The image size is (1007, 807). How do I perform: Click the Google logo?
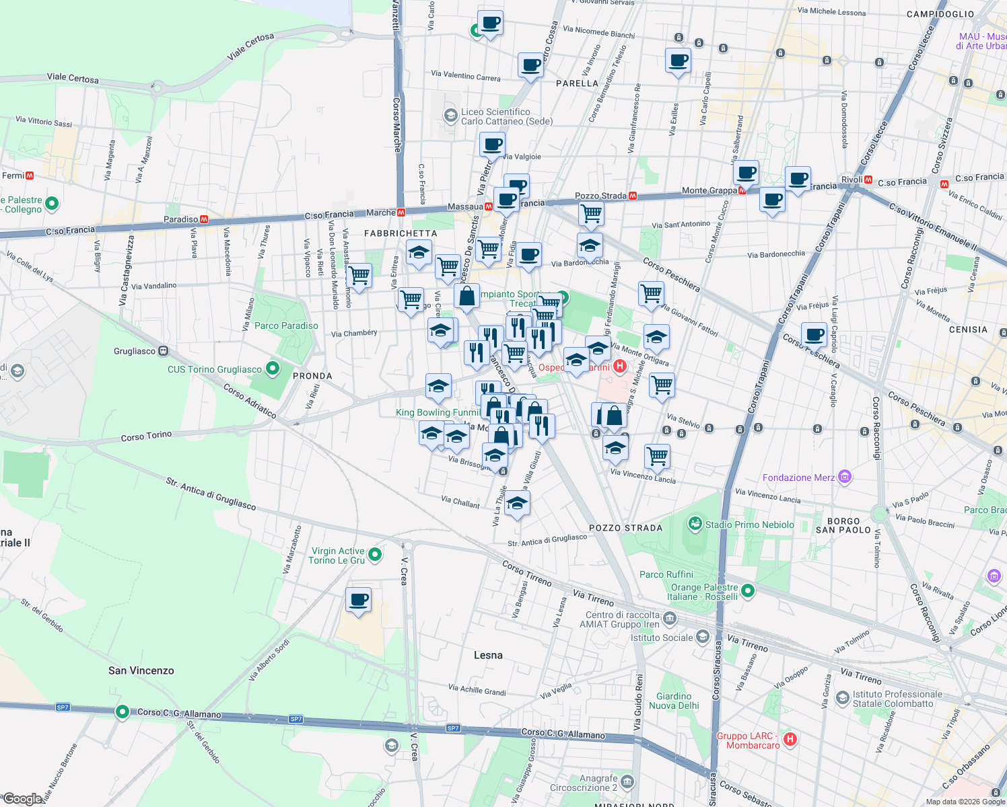click(22, 799)
